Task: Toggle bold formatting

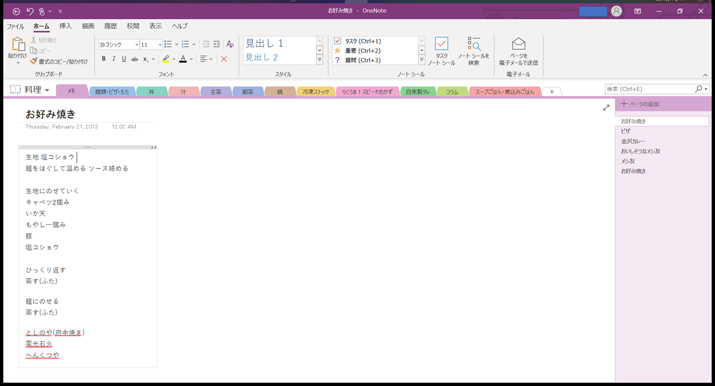Action: point(104,59)
